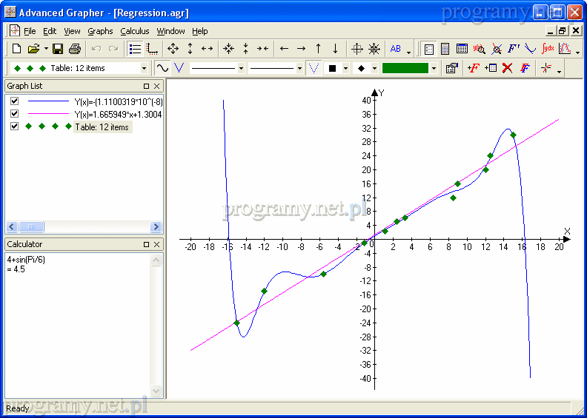Open the derivative F' tool
Screen dimensions: 587x418
[514, 49]
